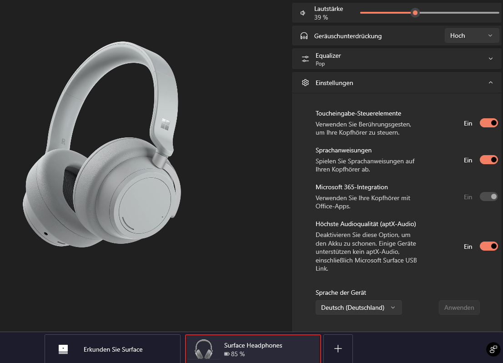Select the Surface Headphones tab
503x363 pixels.
coord(253,349)
